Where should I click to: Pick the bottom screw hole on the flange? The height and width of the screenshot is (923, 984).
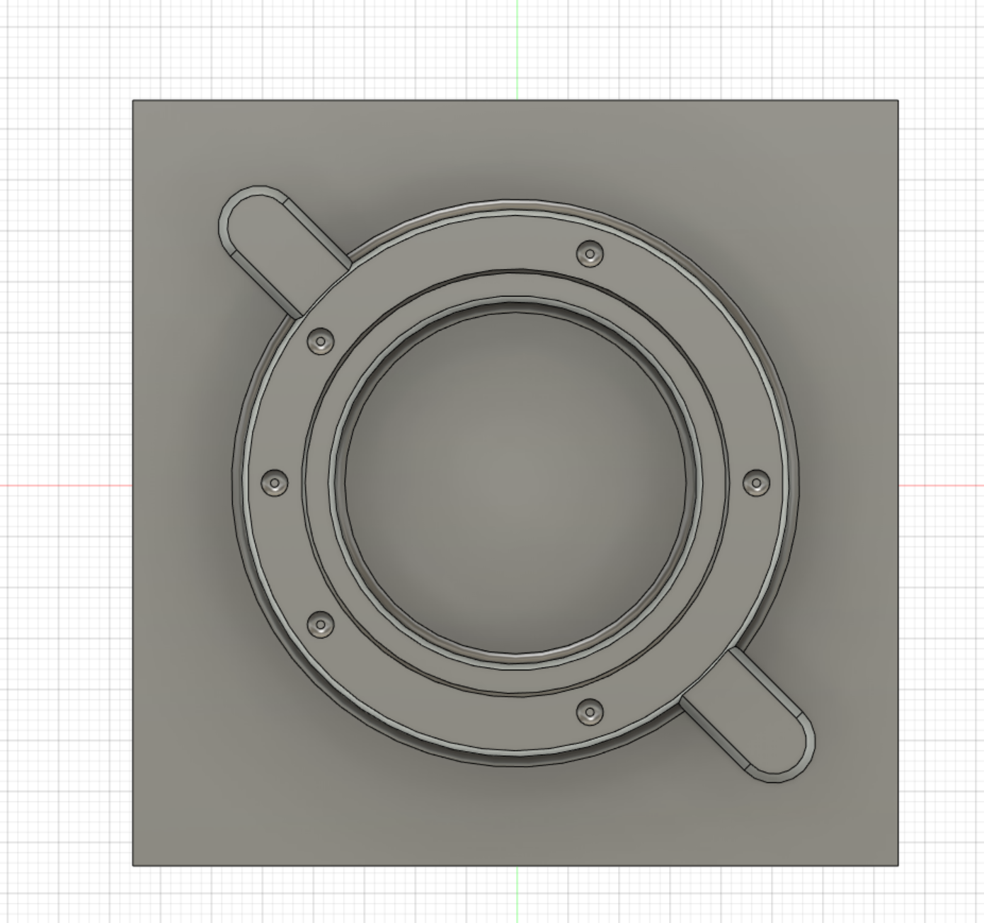pyautogui.click(x=589, y=711)
